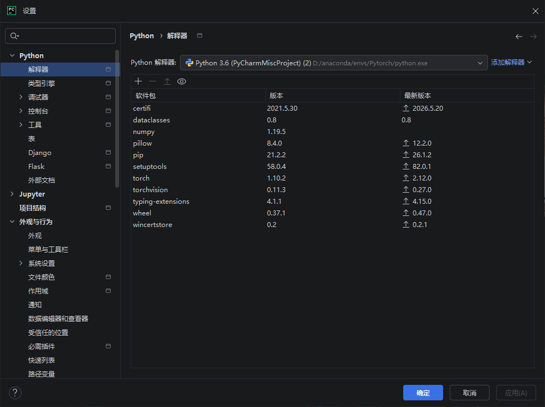Viewport: 545px width, 407px height.
Task: Click upgrade arrow icon in certifi row
Action: tap(405, 108)
